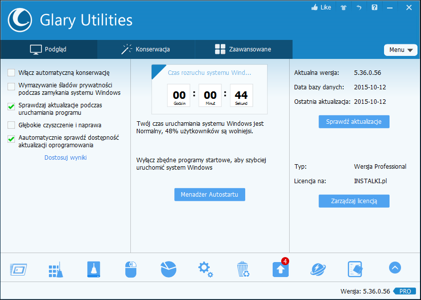Enable 'Włącz automatyczną konserwację'
421x300 pixels.
click(x=11, y=72)
